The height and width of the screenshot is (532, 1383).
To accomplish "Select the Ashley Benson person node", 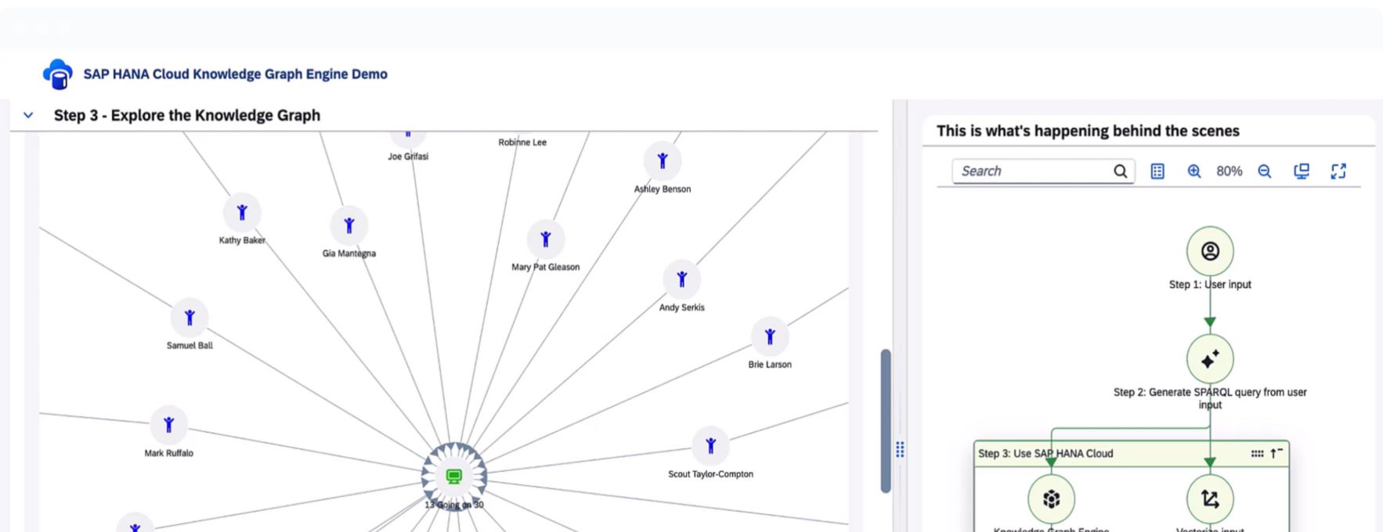I will 663,161.
